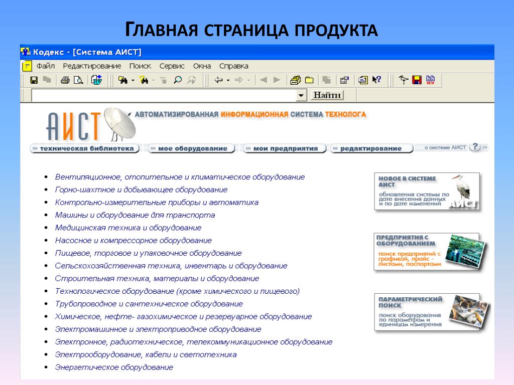Click the Save floppy disk toolbar icon

pyautogui.click(x=34, y=80)
